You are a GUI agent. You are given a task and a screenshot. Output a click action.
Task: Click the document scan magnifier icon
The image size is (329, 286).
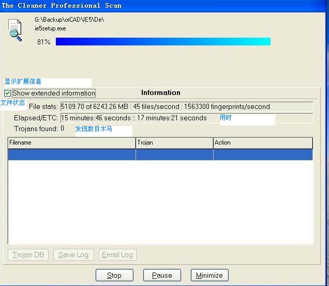click(15, 30)
